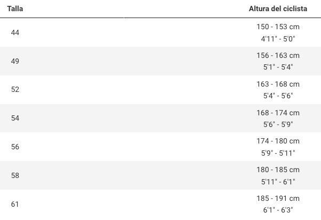Click the Talla column header

[x=15, y=9]
